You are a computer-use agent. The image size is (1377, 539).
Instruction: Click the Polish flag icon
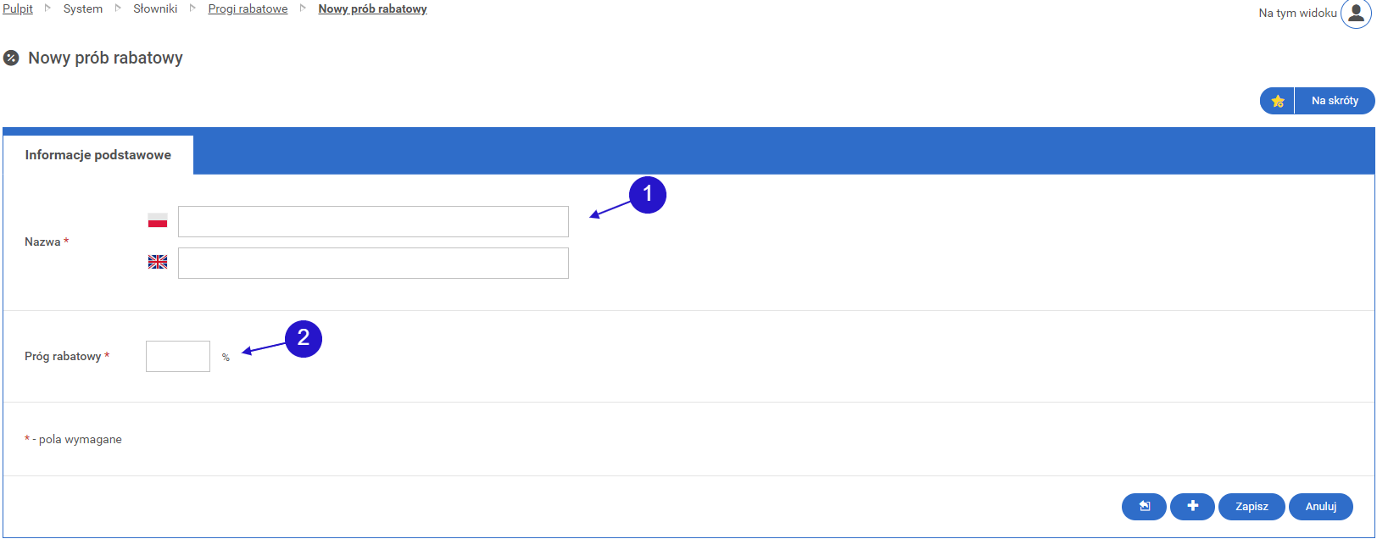click(x=158, y=221)
